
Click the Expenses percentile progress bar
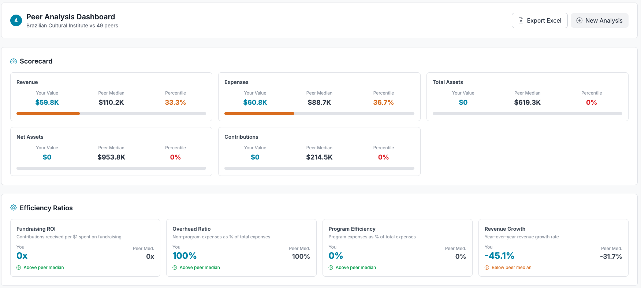tap(319, 114)
